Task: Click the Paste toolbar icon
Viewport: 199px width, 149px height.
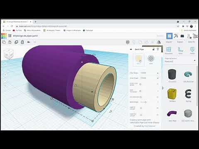Action: click(10, 42)
